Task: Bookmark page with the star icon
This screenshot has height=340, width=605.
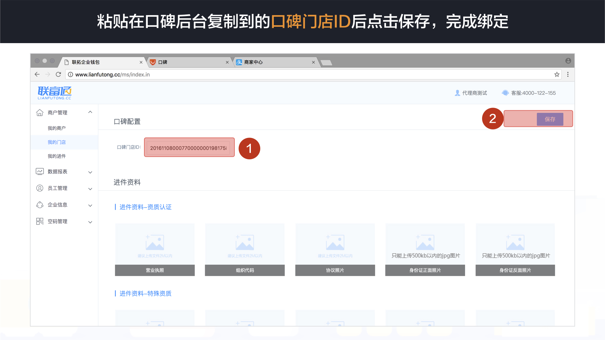Action: [x=557, y=74]
